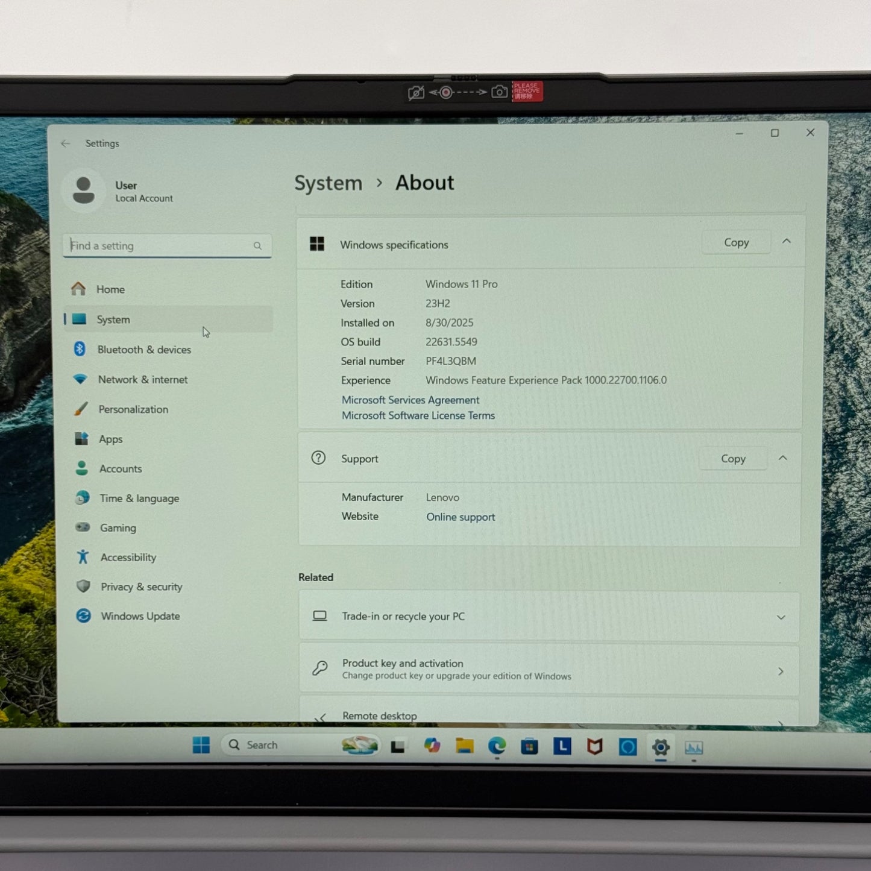This screenshot has height=871, width=871.
Task: Open Microsoft Software License Terms link
Action: click(418, 416)
